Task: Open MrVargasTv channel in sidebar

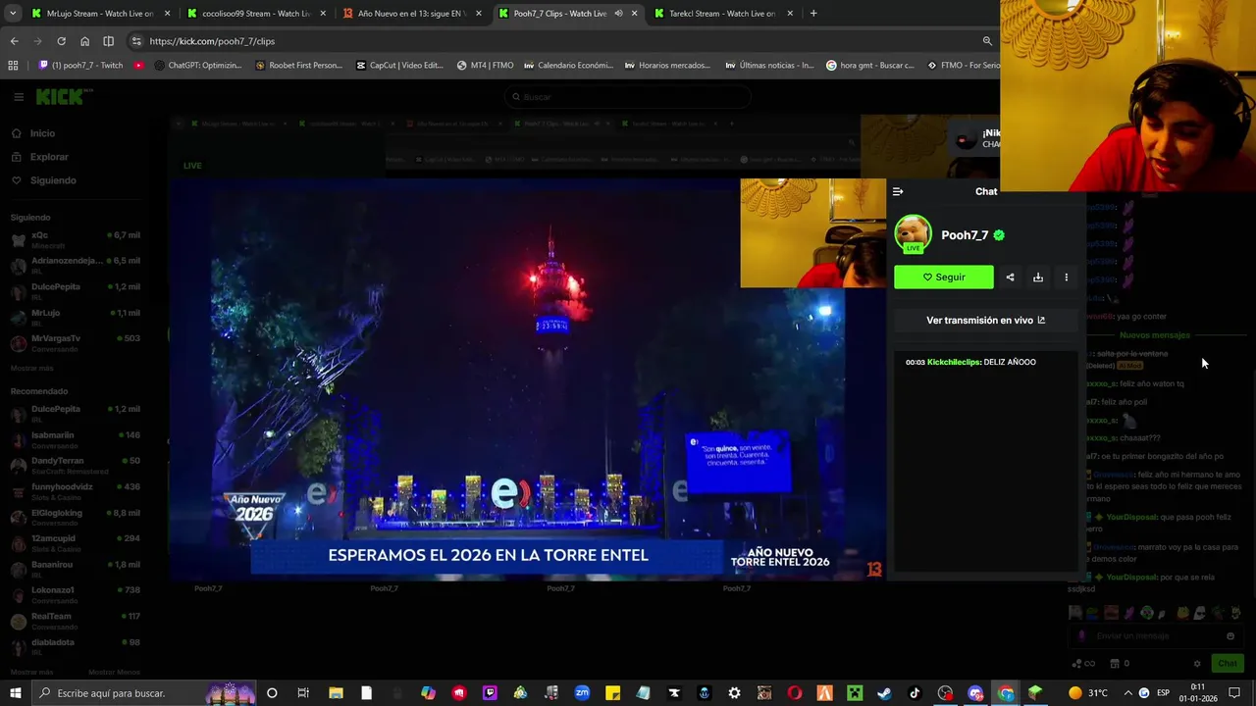Action: (75, 342)
